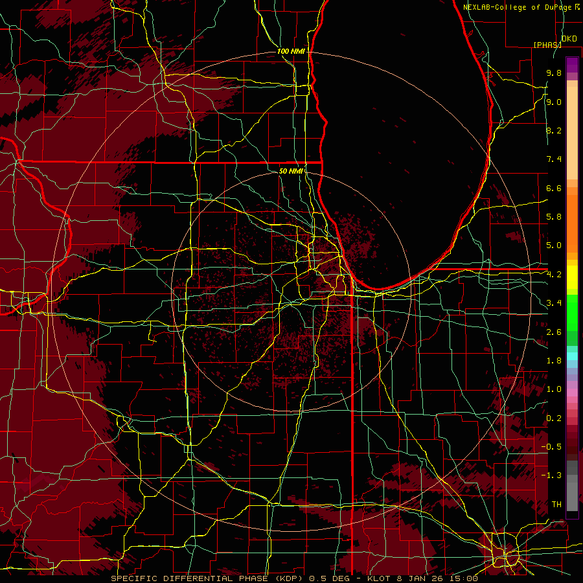Click the orange segment of the color bar

pos(572,224)
